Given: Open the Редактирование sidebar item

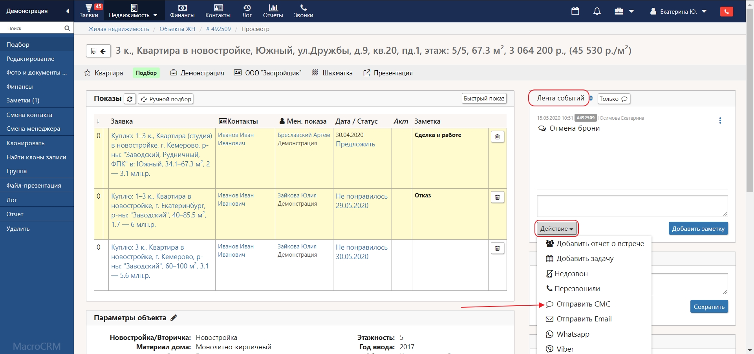Looking at the screenshot, I should 37,58.
